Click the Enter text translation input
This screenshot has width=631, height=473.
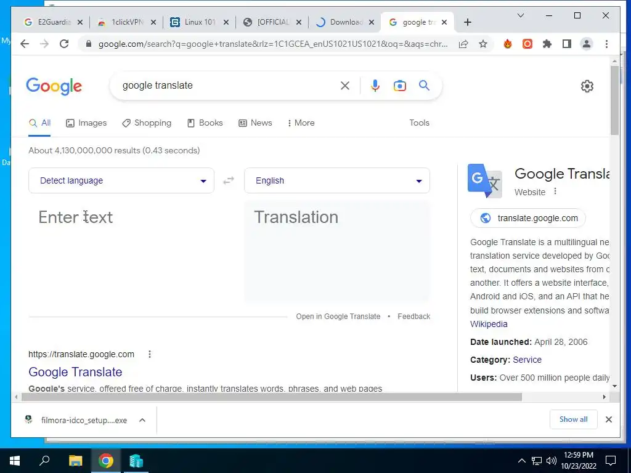click(121, 251)
